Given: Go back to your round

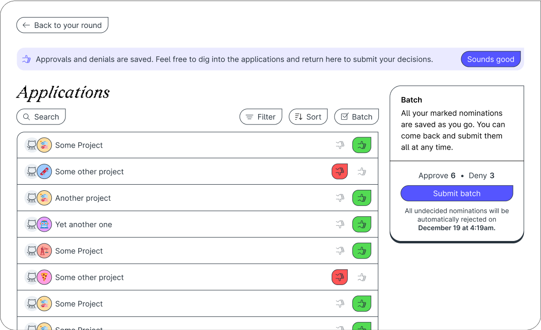Looking at the screenshot, I should [x=62, y=25].
